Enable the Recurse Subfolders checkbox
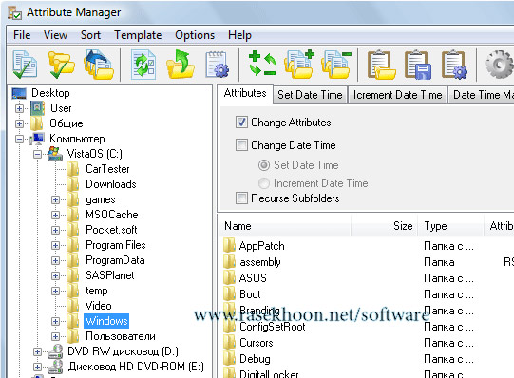 (241, 198)
